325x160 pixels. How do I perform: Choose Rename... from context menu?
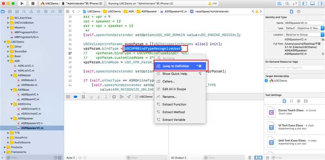coord(180,97)
